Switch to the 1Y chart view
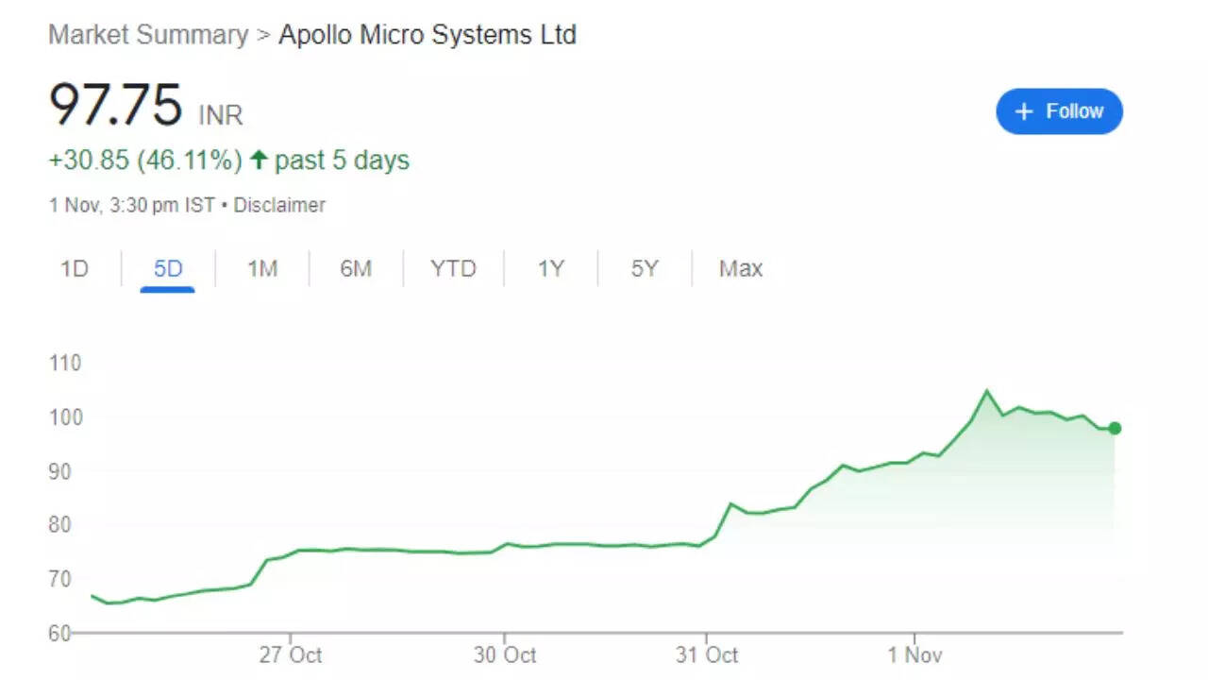This screenshot has width=1208, height=680. (x=550, y=269)
